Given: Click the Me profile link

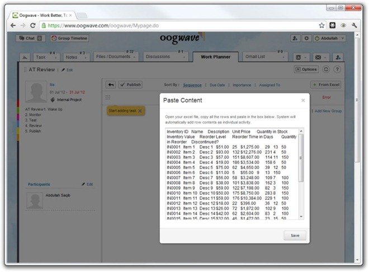Looking at the screenshot, I should 52,85.
